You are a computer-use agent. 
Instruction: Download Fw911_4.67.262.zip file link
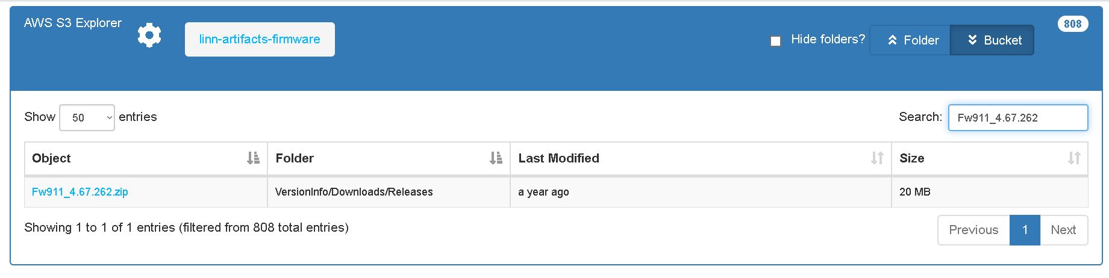point(80,192)
